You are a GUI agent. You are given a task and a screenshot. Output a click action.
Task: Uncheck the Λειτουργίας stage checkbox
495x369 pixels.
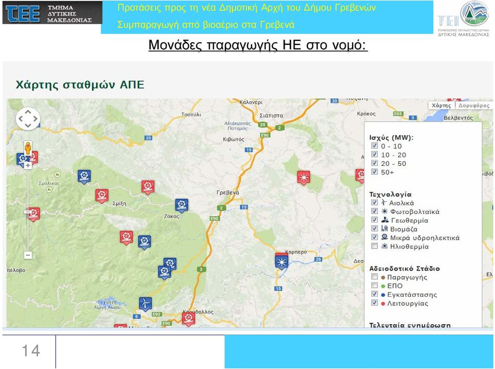point(374,303)
